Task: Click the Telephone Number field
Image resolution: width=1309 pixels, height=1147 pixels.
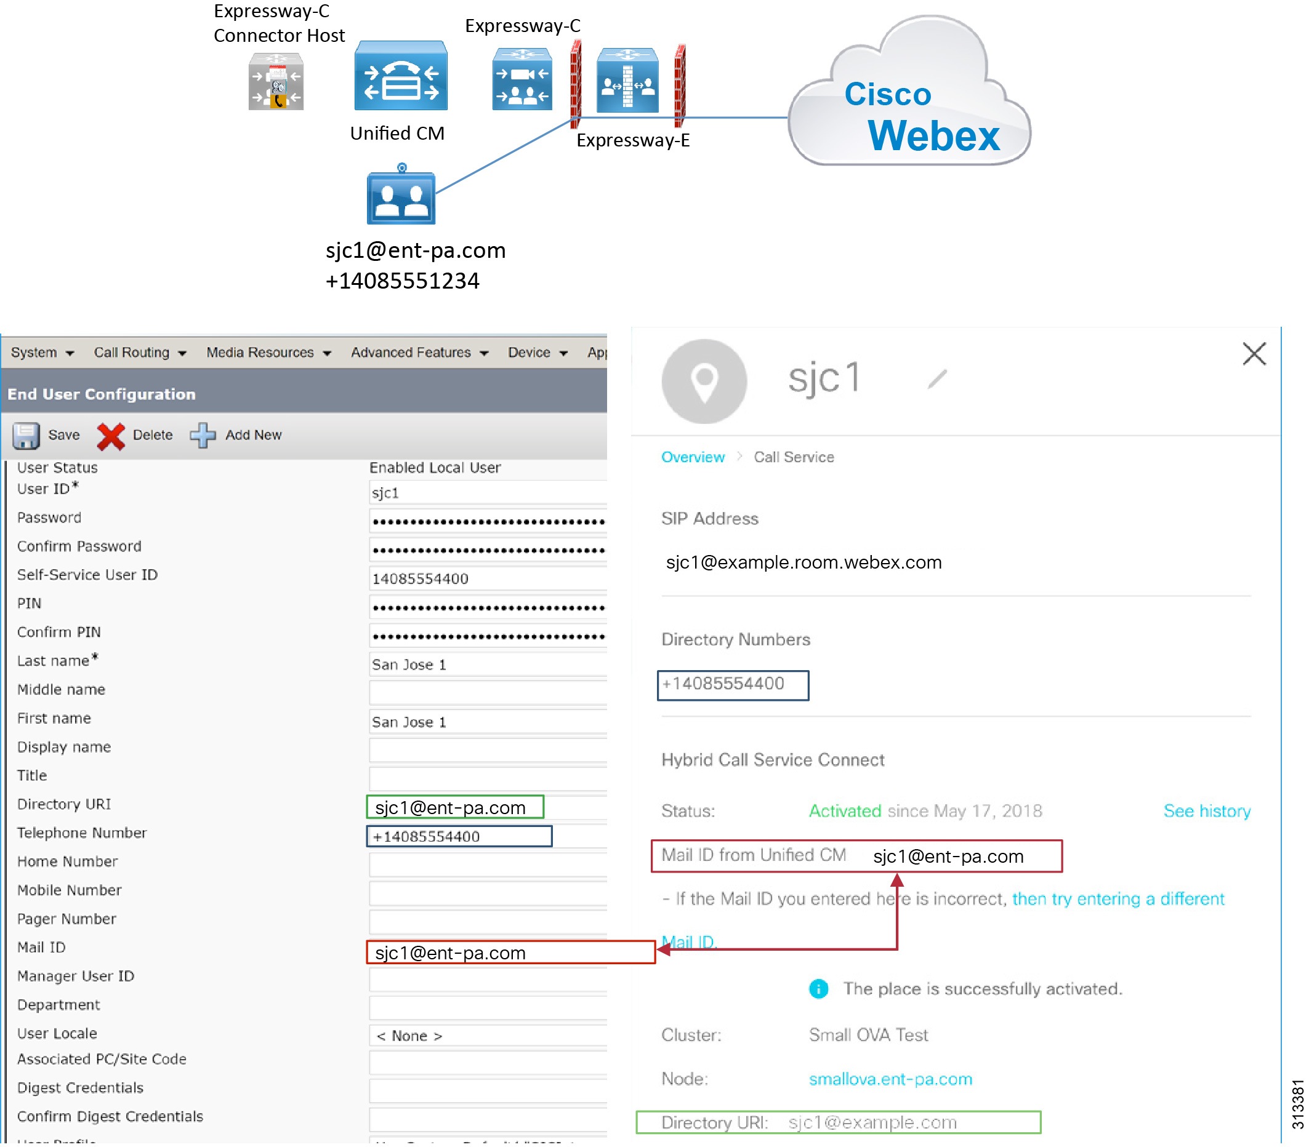Action: (460, 838)
